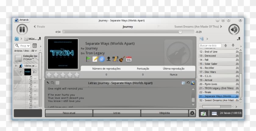Image resolution: width=256 pixels, height=131 pixels.
Task: Select playlist track 15 - Solar Sailer
Action: coord(219,64)
